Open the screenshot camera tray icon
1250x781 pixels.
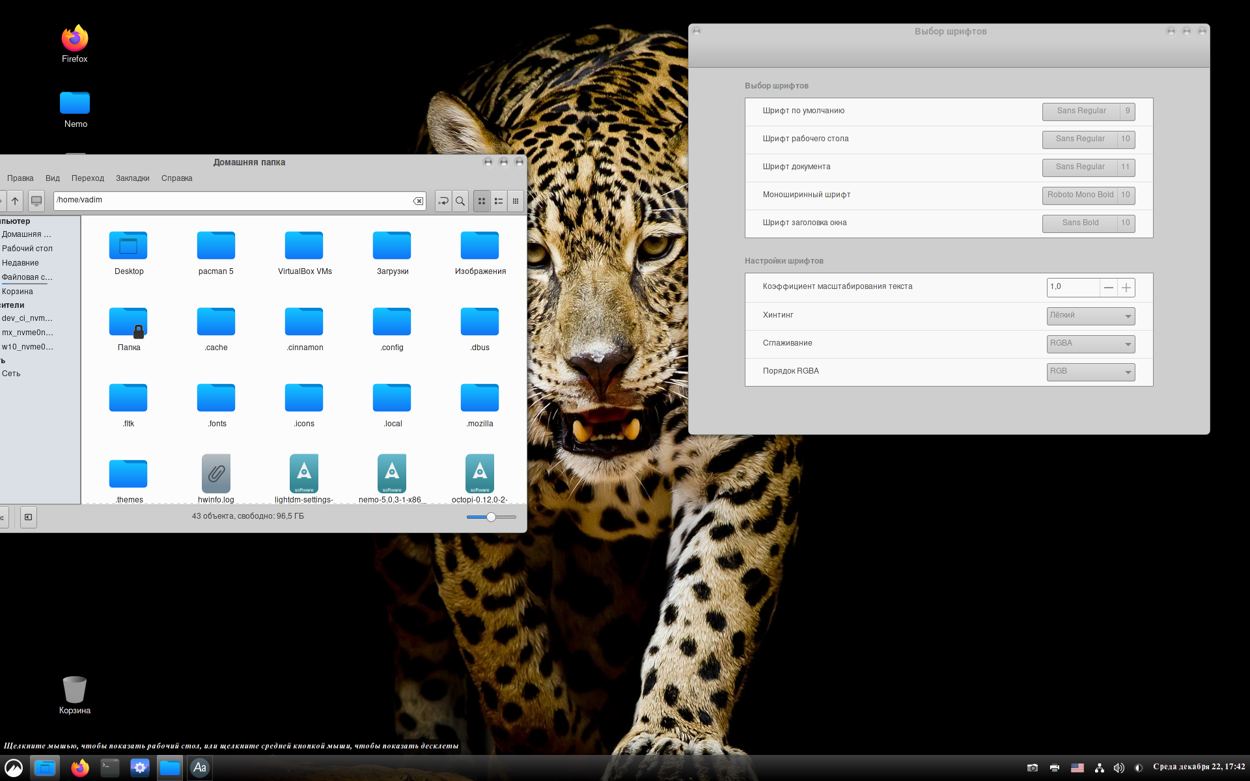click(x=1033, y=768)
